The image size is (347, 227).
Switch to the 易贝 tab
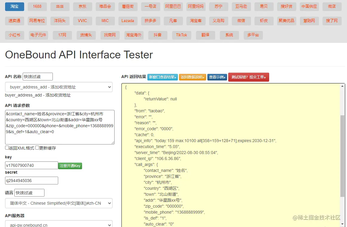[x=264, y=7]
